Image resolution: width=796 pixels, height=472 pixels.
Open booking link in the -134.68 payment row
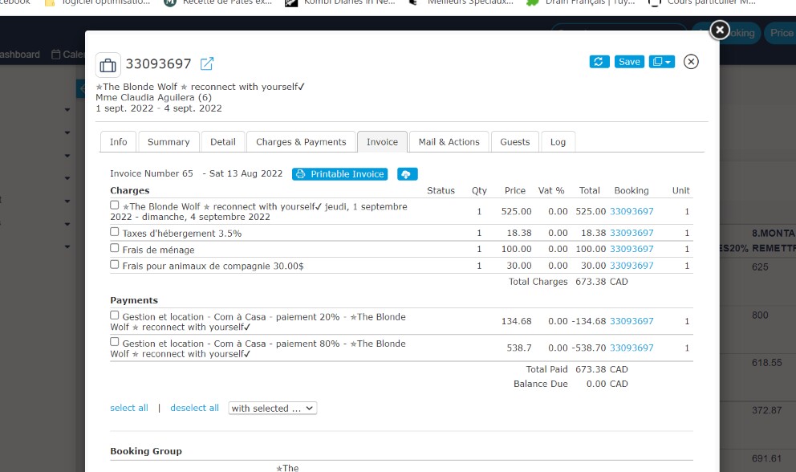[x=632, y=321]
